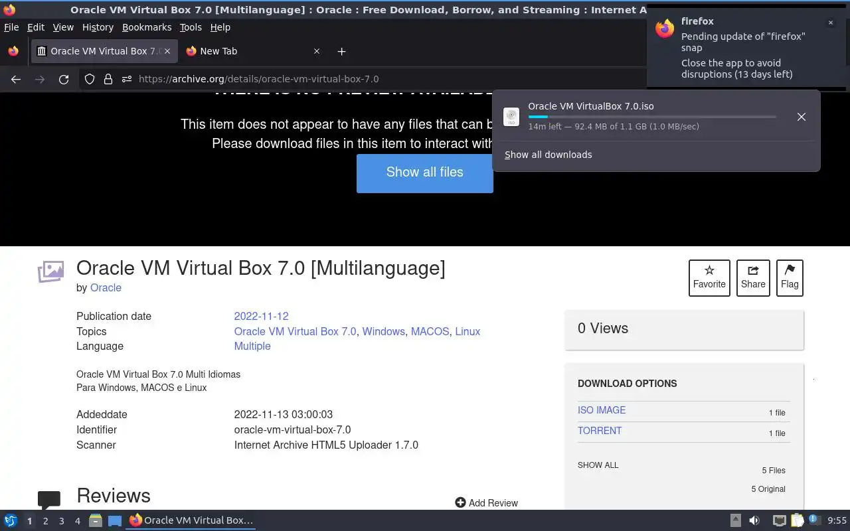The width and height of the screenshot is (850, 531).
Task: Open the Bookmarks menu
Action: tap(147, 27)
